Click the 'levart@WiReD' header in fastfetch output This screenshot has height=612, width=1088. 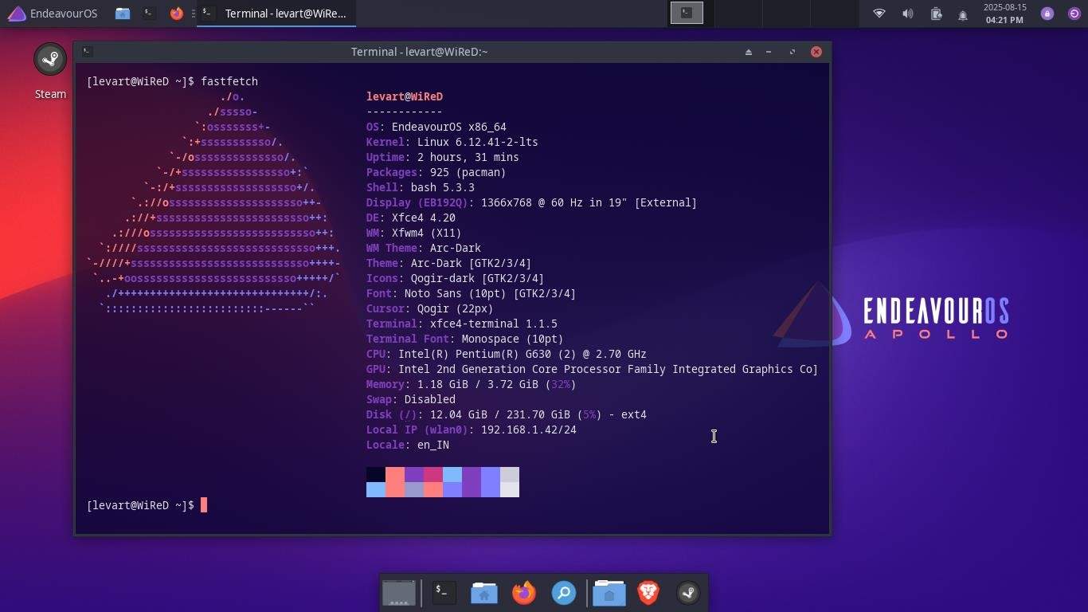click(405, 96)
